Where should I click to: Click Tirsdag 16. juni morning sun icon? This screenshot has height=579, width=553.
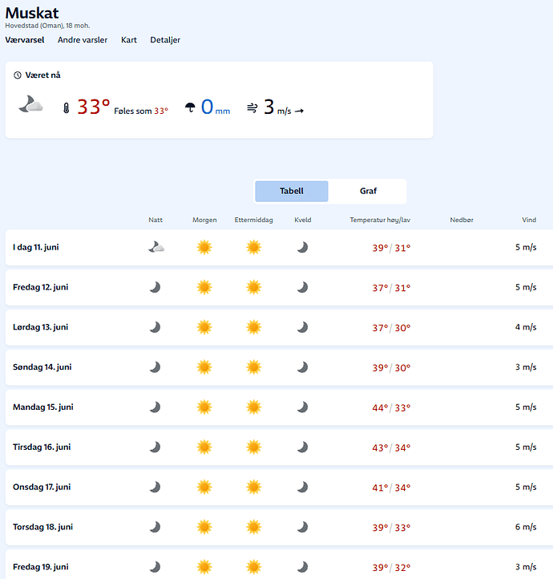point(204,447)
